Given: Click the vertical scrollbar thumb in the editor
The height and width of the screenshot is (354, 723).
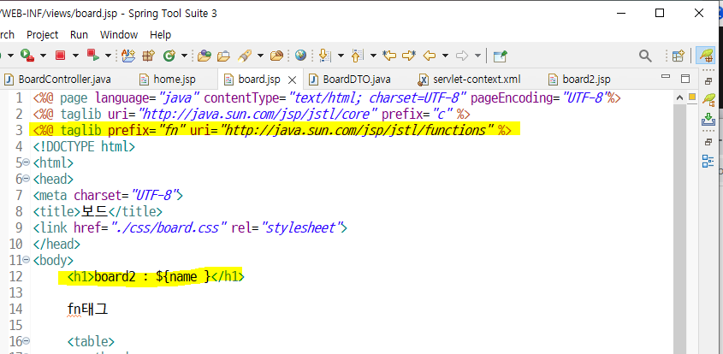Looking at the screenshot, I should 679,229.
